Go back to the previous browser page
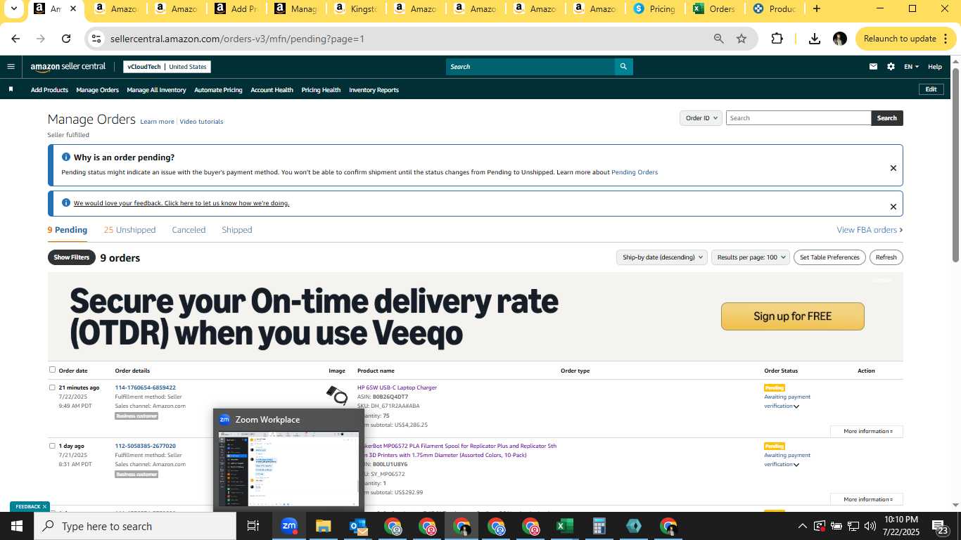 click(15, 39)
